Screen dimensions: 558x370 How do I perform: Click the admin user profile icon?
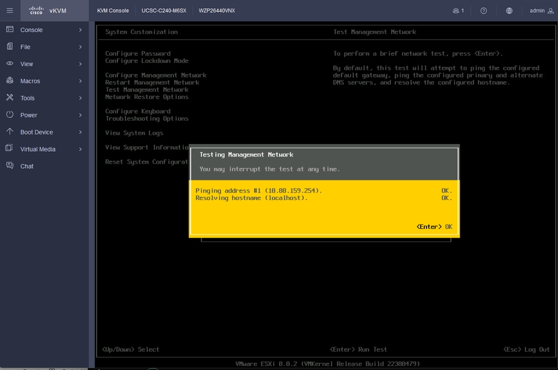pos(551,11)
